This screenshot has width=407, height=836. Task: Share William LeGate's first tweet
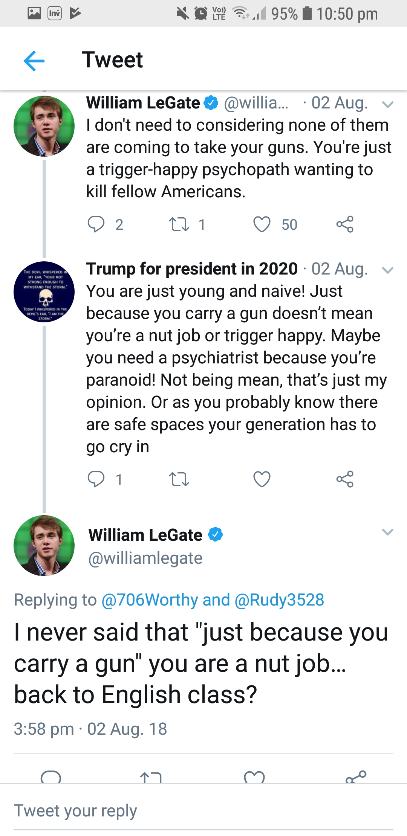(345, 224)
